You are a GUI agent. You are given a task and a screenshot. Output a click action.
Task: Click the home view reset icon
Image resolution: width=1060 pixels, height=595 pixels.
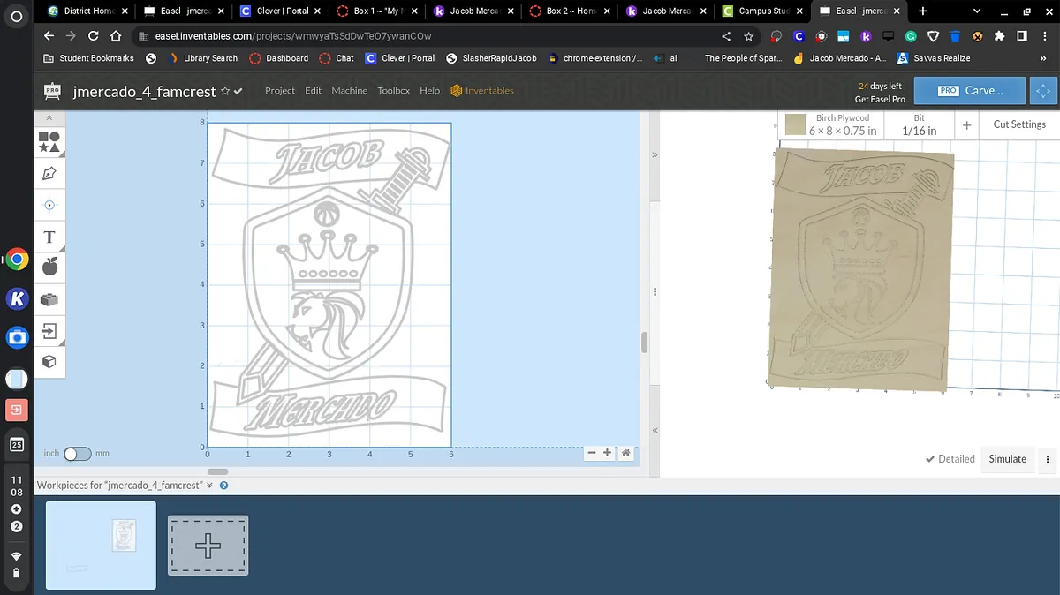tap(625, 453)
